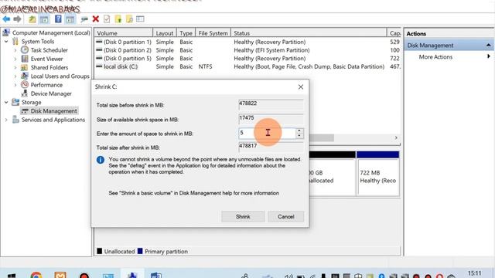495x278 pixels.
Task: Open Chrome from the taskbar
Action: click(x=36, y=275)
